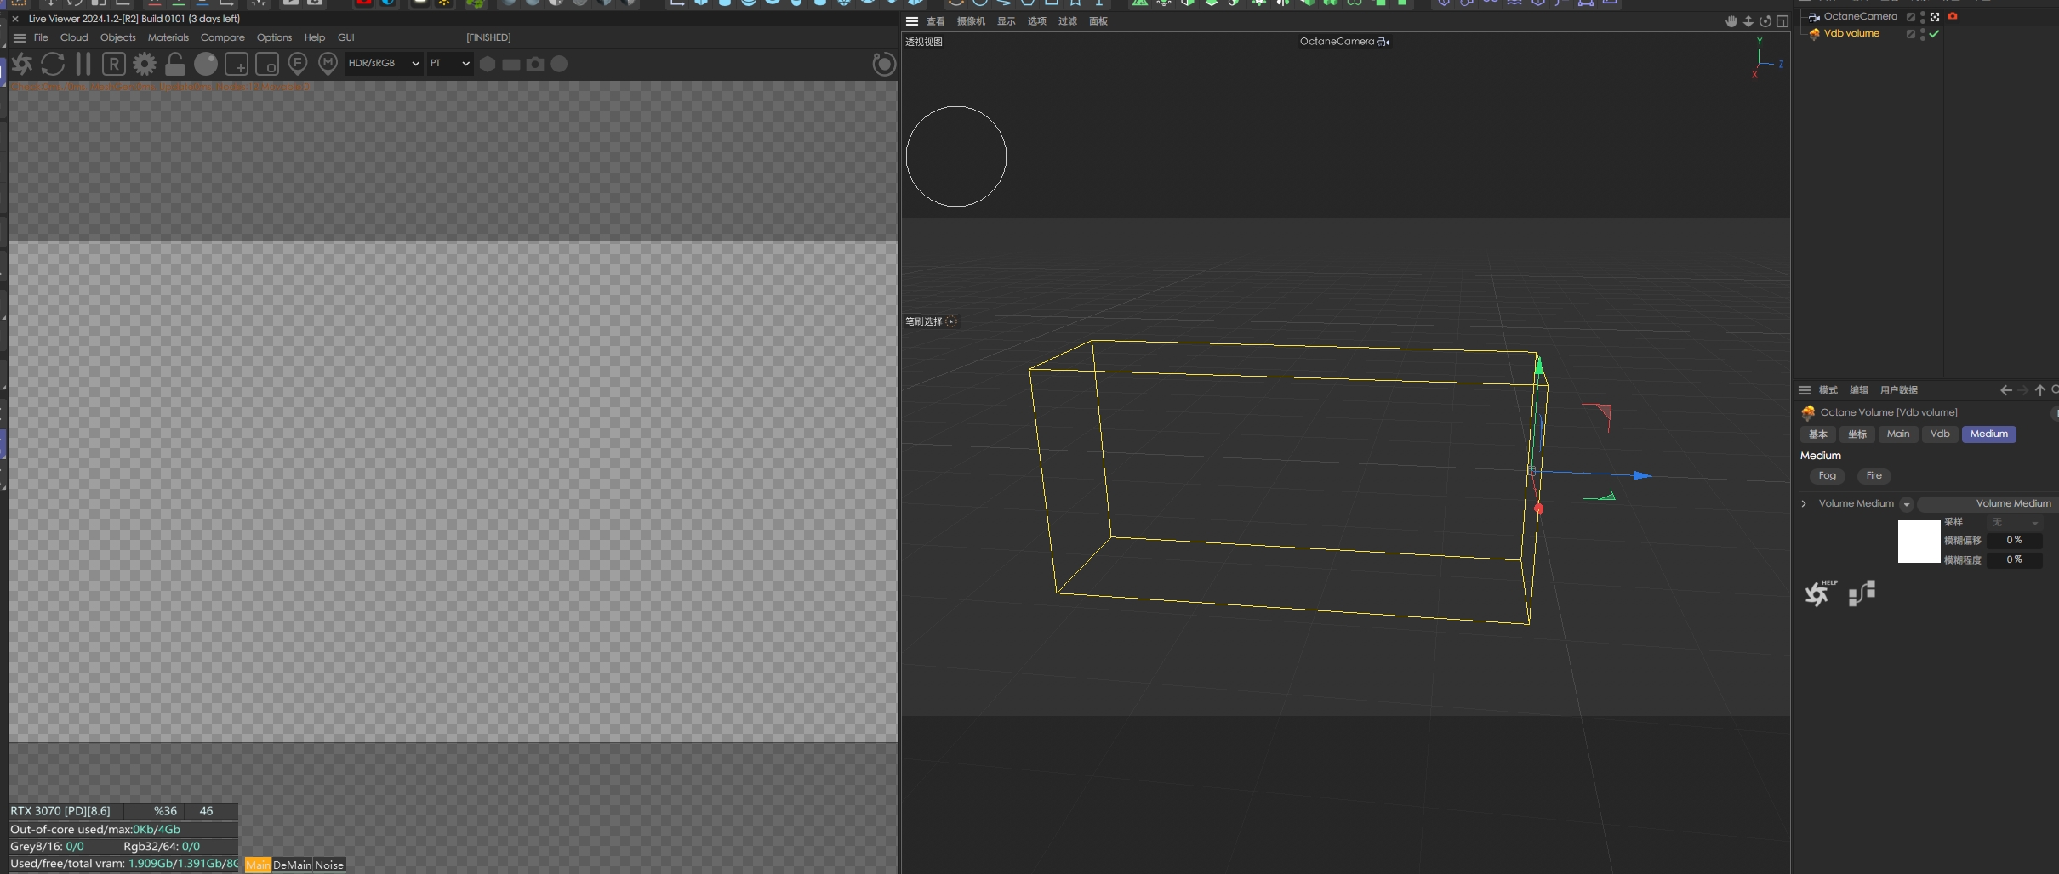
Task: Toggle clay mode sphere icon
Action: [206, 64]
